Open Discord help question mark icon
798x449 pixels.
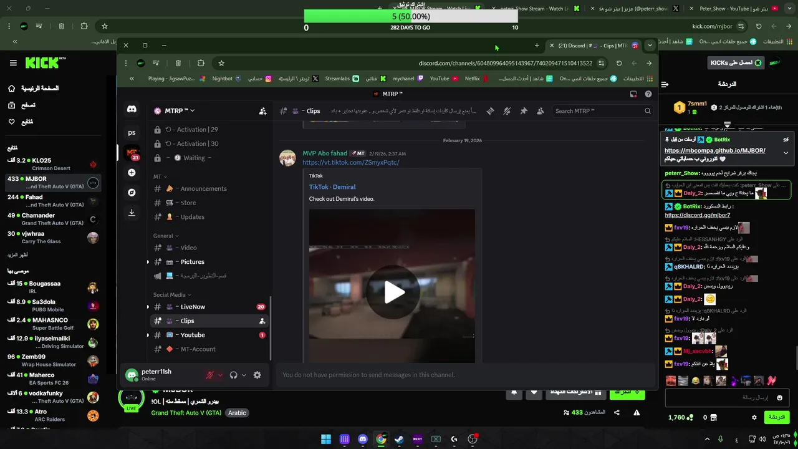pyautogui.click(x=648, y=94)
